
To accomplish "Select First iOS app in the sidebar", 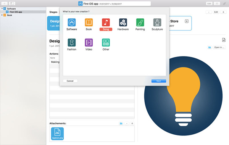I will click(16, 12).
